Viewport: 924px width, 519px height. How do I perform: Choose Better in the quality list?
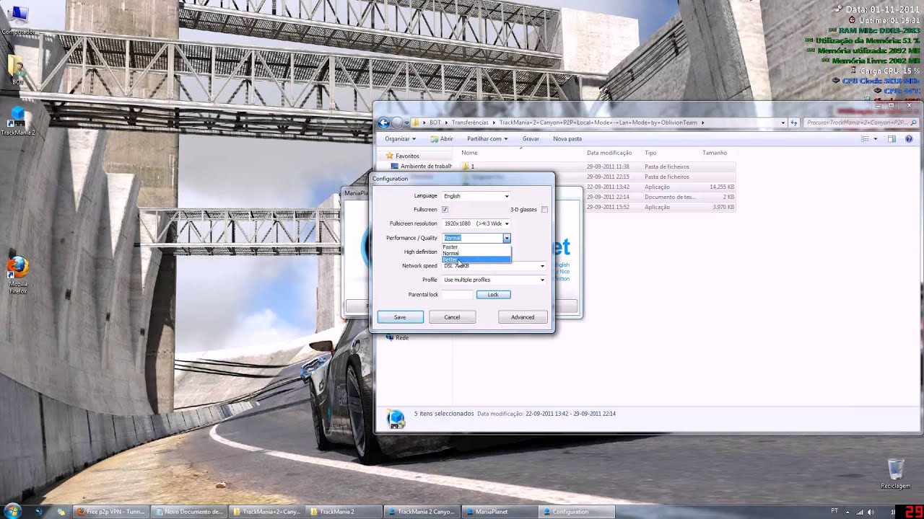click(x=476, y=259)
